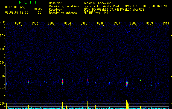Click the 0.7 kHz frequency label
Viewport: 172px width, 109px height.
(x=2, y=90)
